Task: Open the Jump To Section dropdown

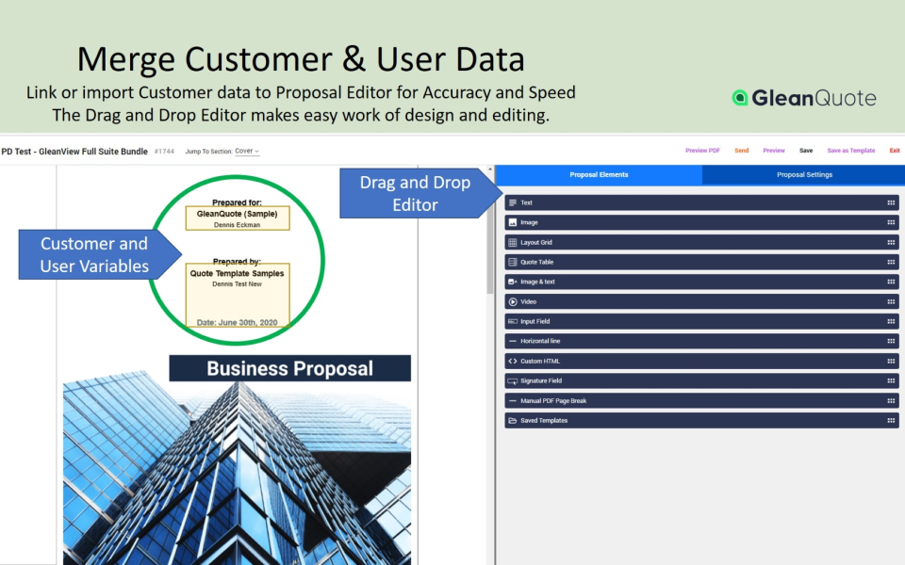Action: 248,151
